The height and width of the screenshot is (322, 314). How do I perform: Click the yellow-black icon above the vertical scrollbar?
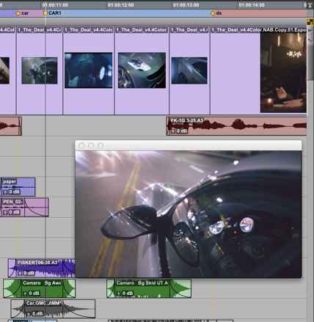point(310,22)
